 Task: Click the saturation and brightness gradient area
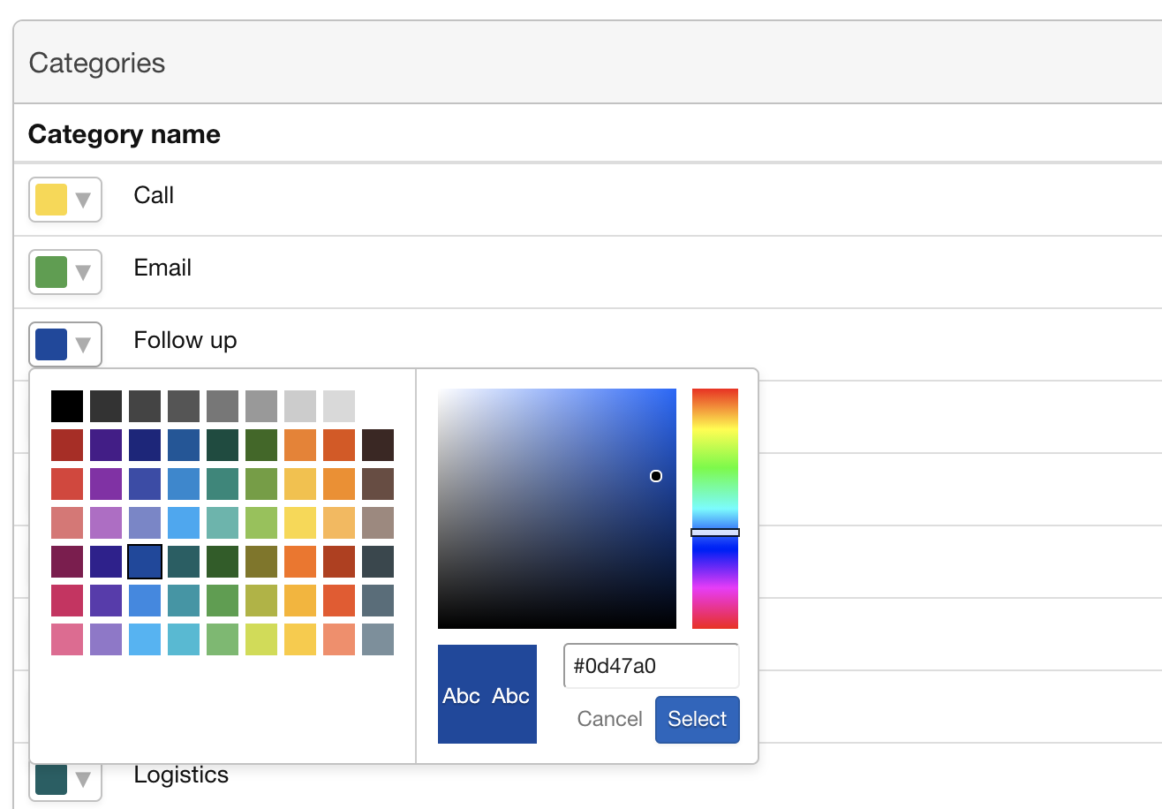pos(557,509)
